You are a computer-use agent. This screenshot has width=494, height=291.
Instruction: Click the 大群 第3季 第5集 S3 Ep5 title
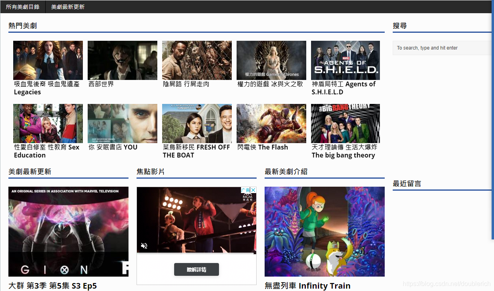pos(52,286)
